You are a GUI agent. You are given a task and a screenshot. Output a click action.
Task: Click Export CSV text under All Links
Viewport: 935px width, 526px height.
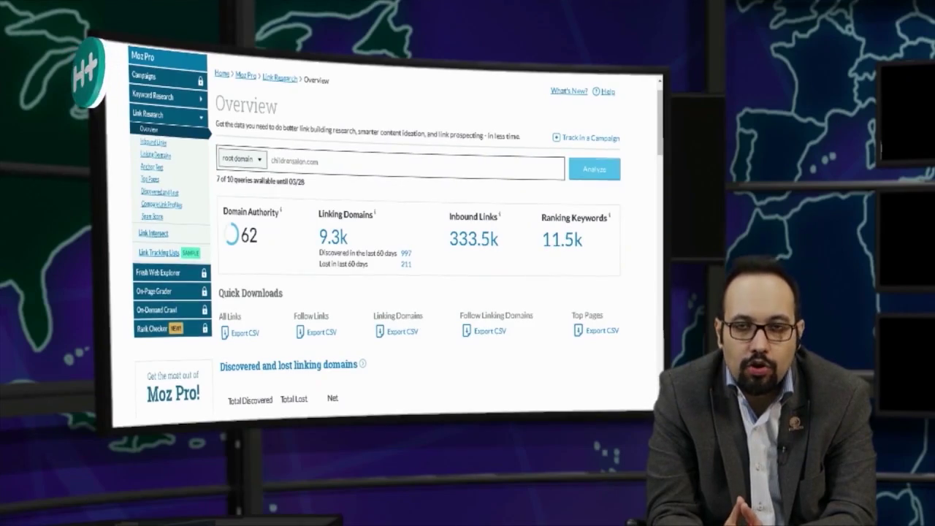[245, 333]
